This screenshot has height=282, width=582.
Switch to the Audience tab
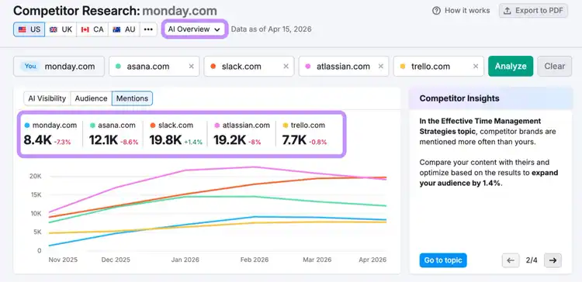91,98
